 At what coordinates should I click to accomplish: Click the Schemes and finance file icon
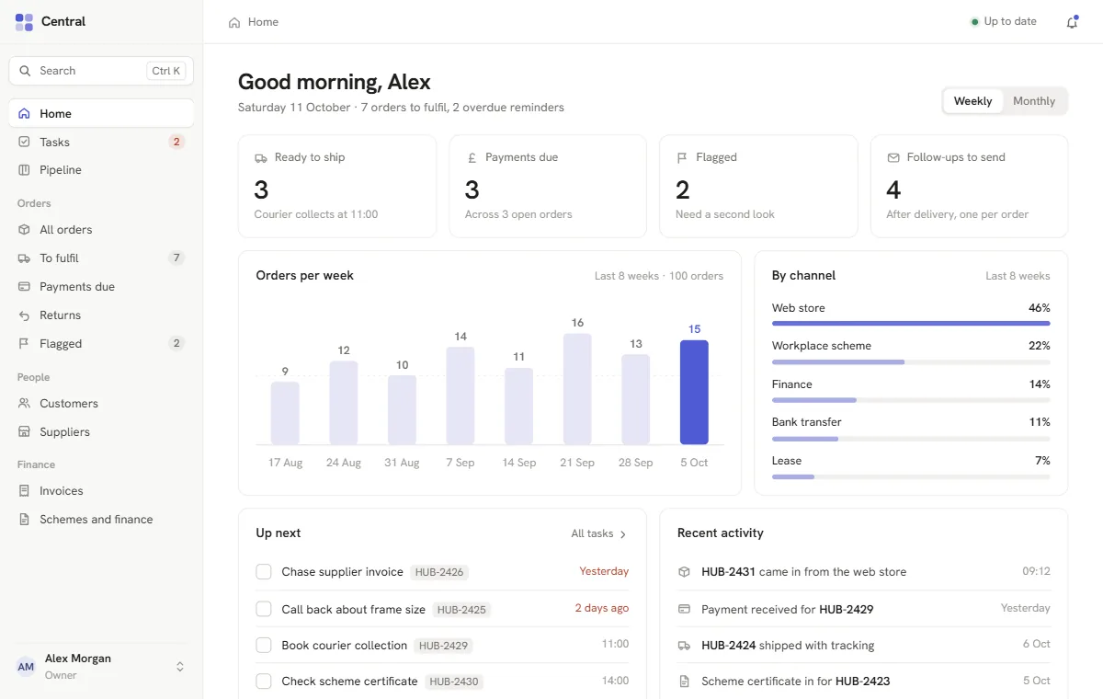[x=25, y=520]
